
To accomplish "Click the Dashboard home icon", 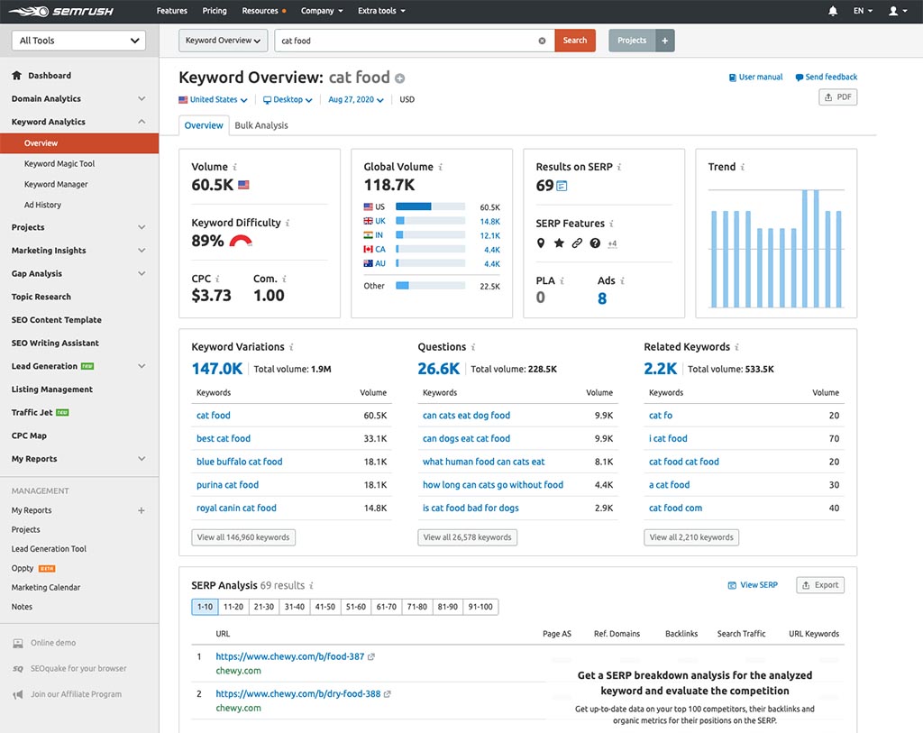I will [16, 75].
